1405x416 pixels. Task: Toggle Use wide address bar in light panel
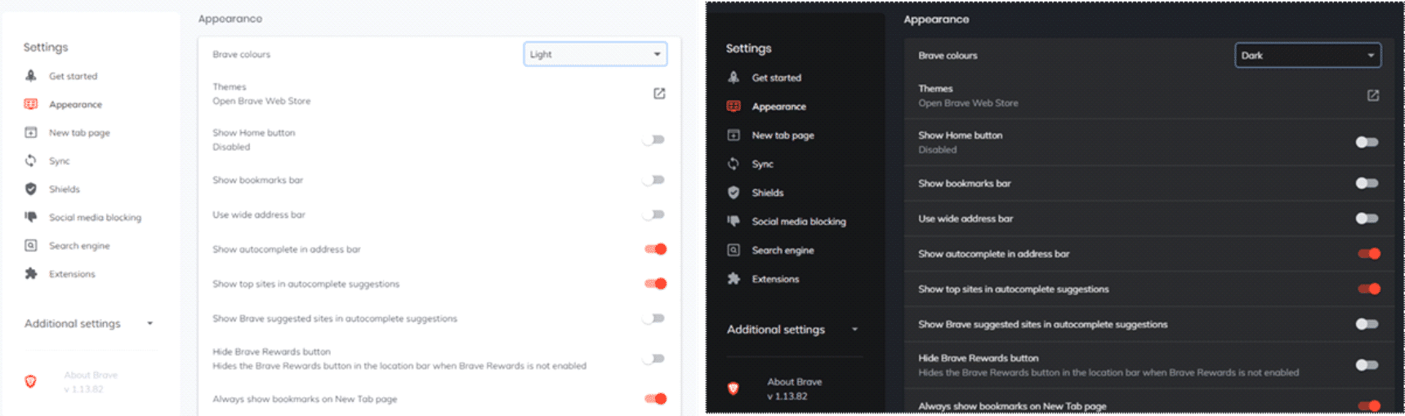(x=653, y=215)
